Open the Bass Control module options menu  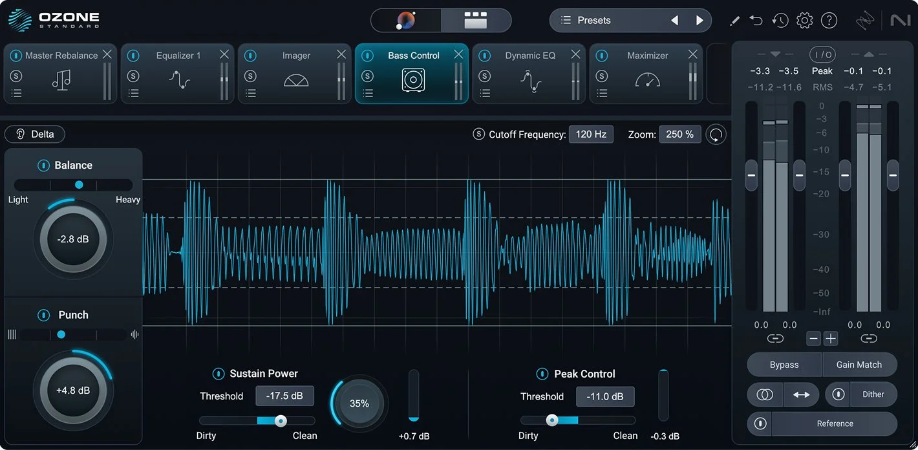tap(368, 92)
